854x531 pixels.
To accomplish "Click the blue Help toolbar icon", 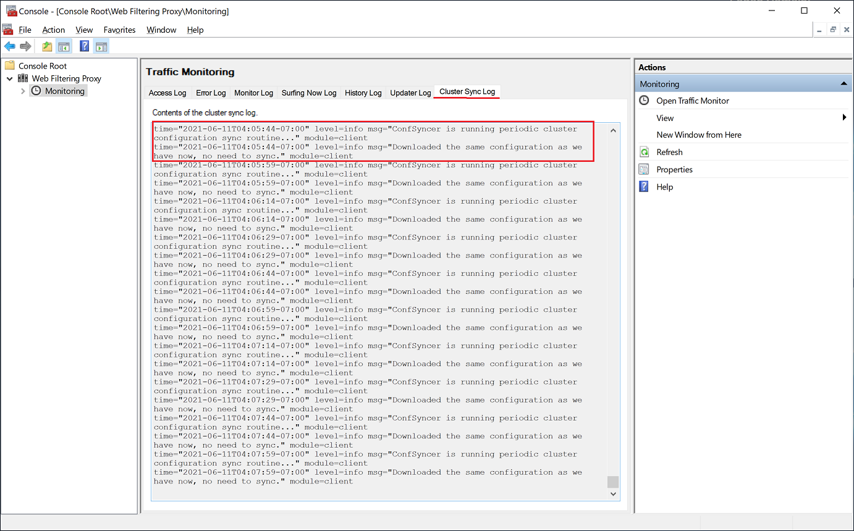I will (85, 46).
